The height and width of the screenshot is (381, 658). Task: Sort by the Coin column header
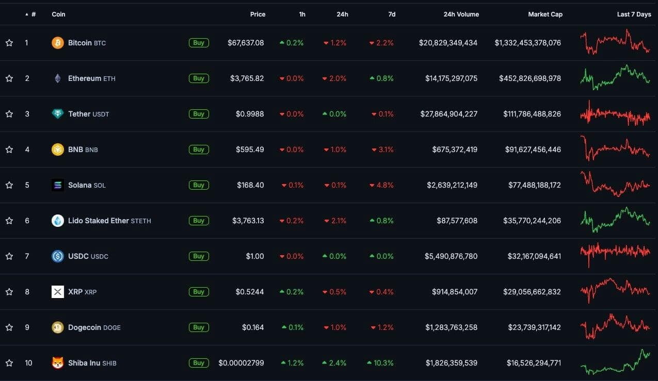(59, 14)
